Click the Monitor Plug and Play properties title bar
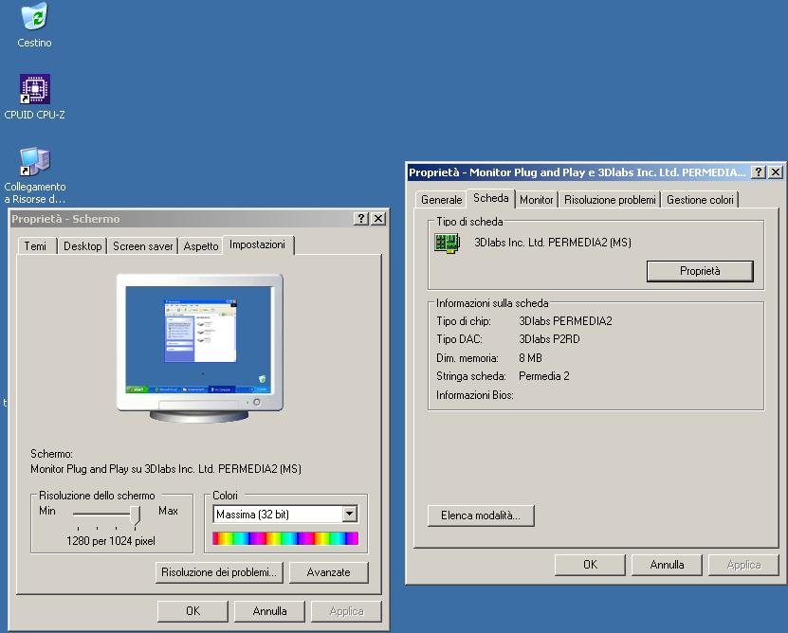This screenshot has height=633, width=788. click(x=596, y=172)
